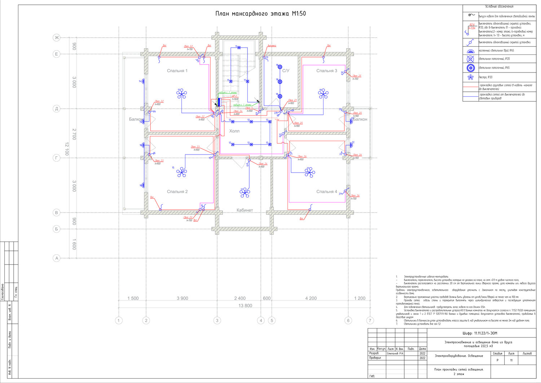Click the dimension '3 900'
The image size is (541, 383).
click(182, 299)
